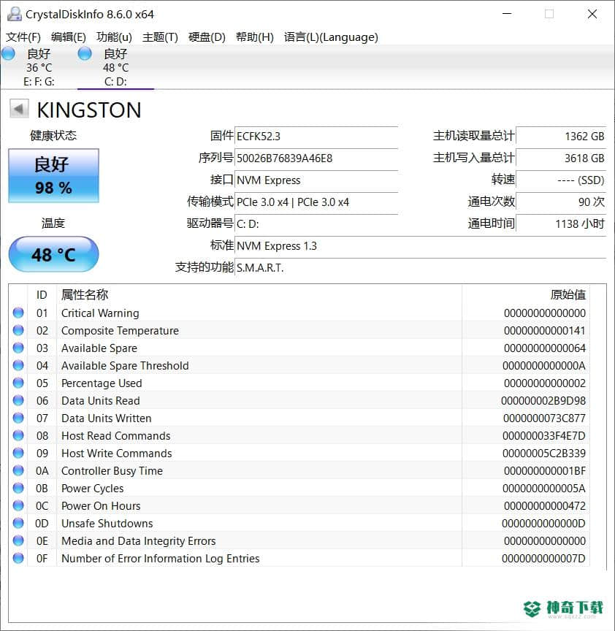The image size is (615, 631).
Task: Open the 帮助(H) menu
Action: (254, 37)
